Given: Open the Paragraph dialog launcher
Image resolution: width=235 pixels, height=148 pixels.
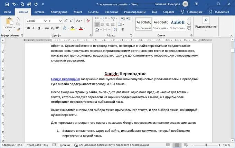Looking at the screenshot, I should (x=131, y=35).
